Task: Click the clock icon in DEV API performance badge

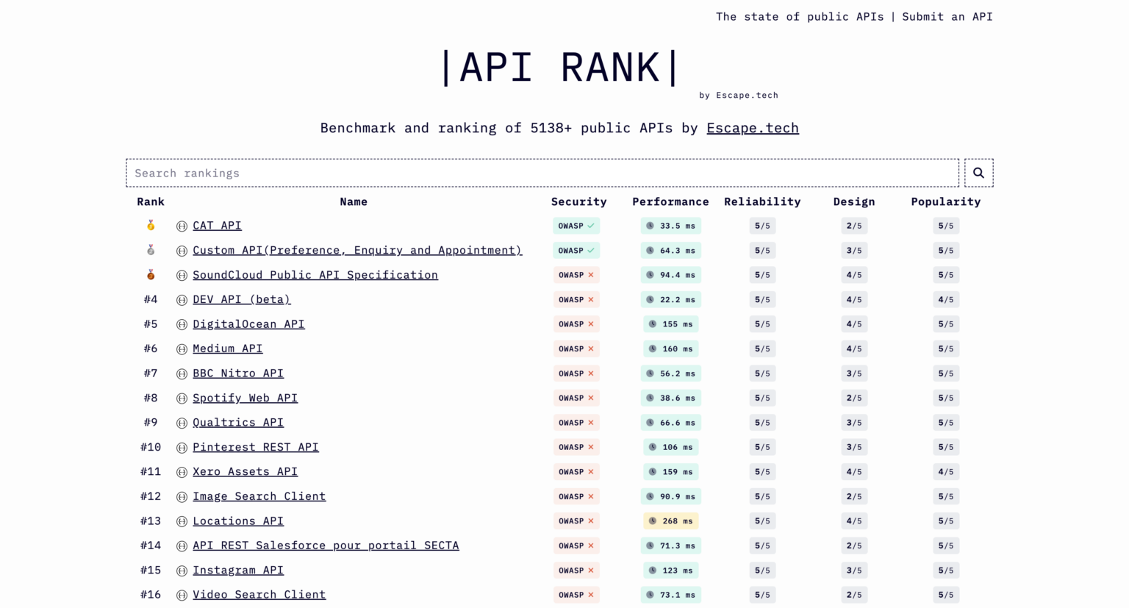Action: coord(650,299)
